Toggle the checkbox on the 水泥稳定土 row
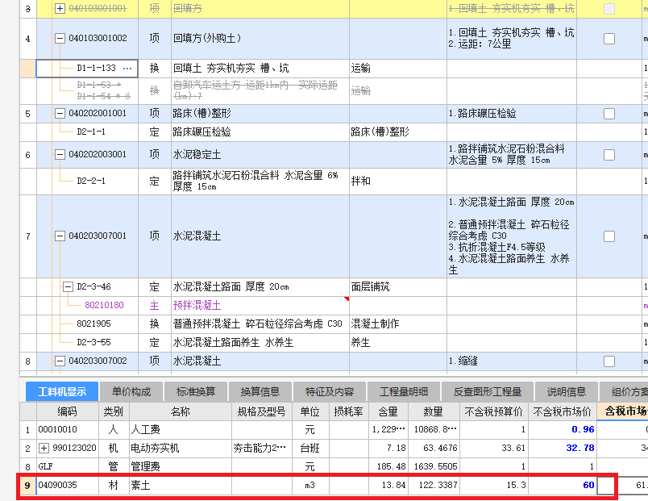This screenshot has width=648, height=501. 609,155
